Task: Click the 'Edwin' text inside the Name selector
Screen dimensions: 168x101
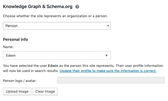Action: pos(11,55)
